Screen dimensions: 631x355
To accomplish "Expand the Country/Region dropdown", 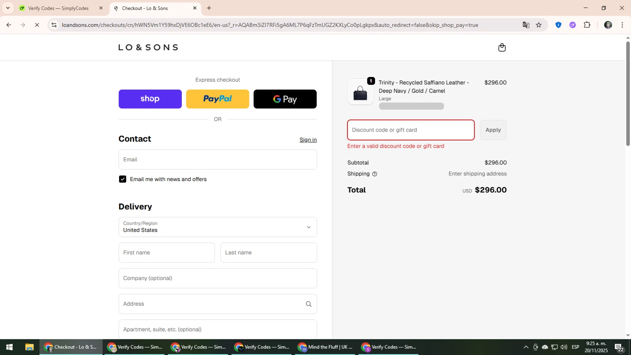I will coord(217,227).
